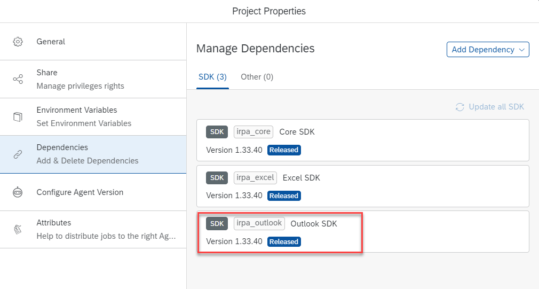
Task: Switch to the Other (0) tab
Action: coord(257,77)
